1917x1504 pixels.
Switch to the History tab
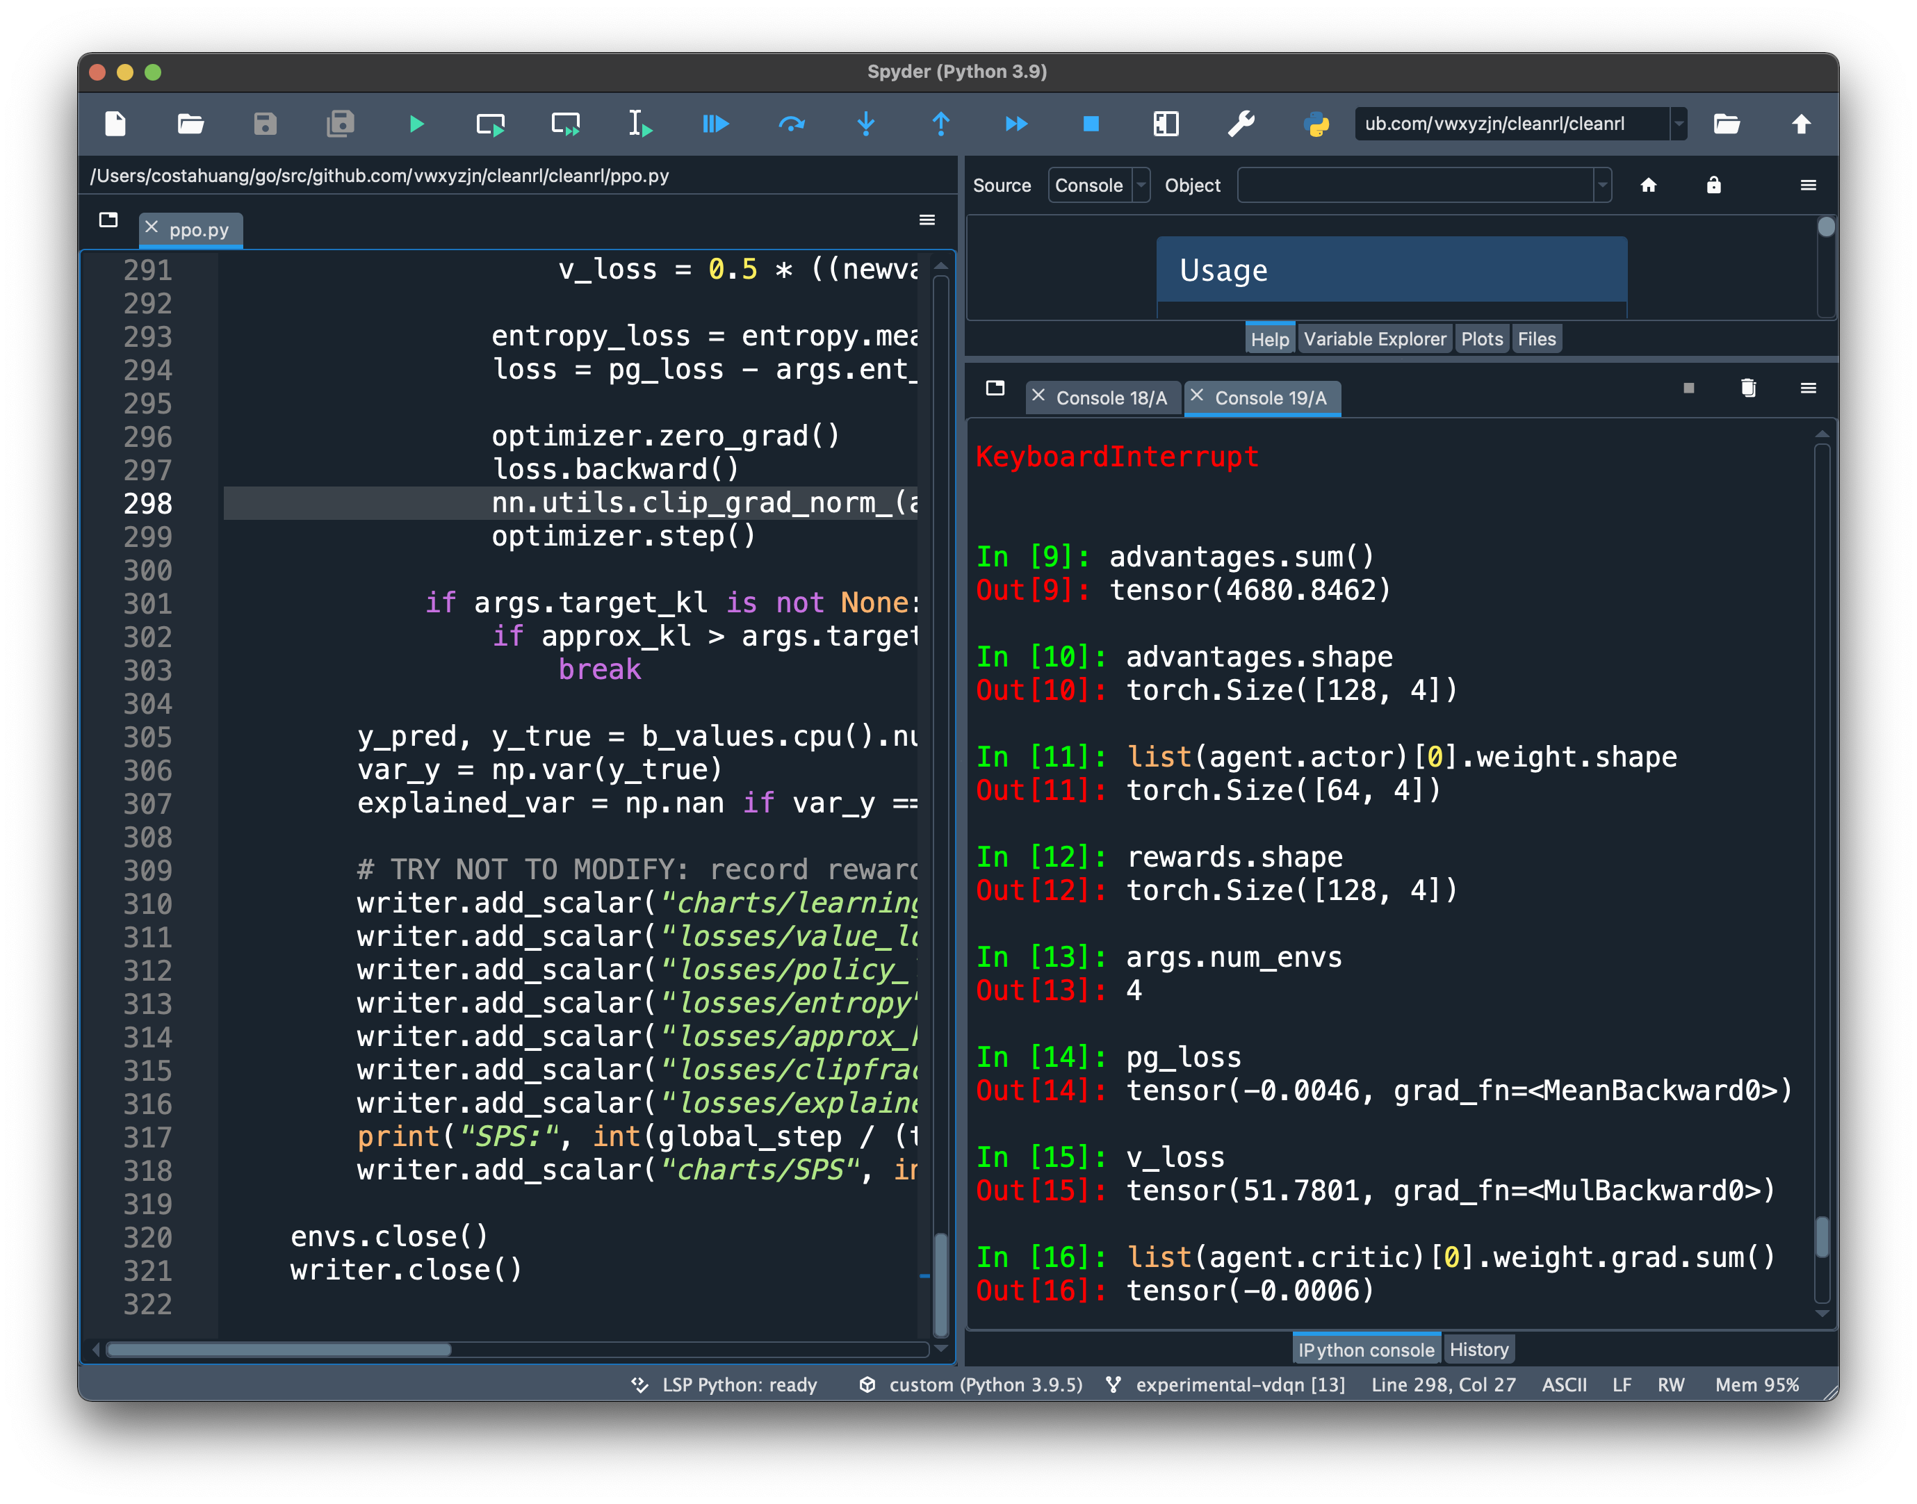coord(1479,1350)
